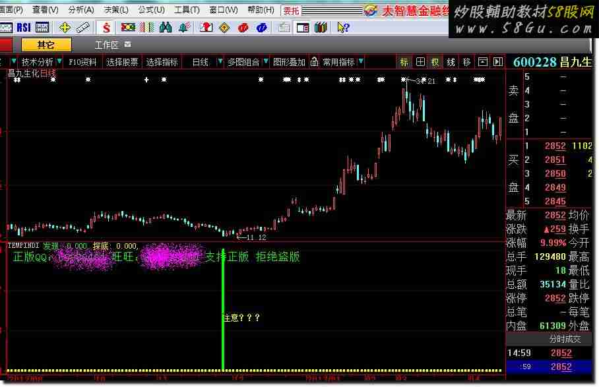Open the 查看(V) menu
Viewport: 599px width, 387px height.
tap(45, 9)
